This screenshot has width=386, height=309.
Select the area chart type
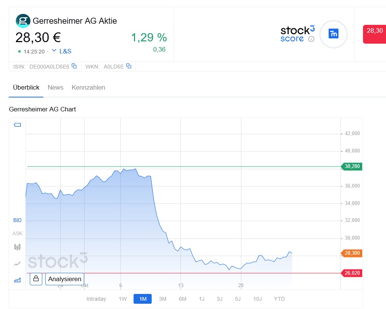pyautogui.click(x=17, y=280)
